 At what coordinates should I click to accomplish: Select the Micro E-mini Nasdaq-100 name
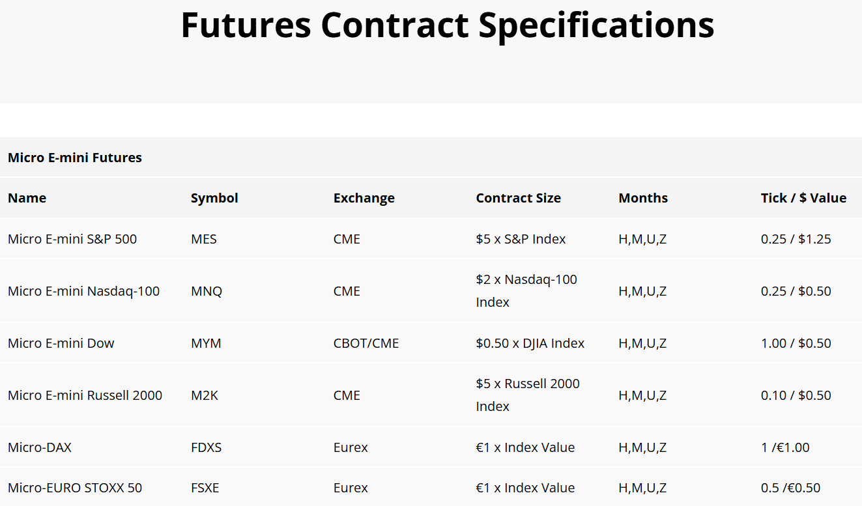pos(83,291)
